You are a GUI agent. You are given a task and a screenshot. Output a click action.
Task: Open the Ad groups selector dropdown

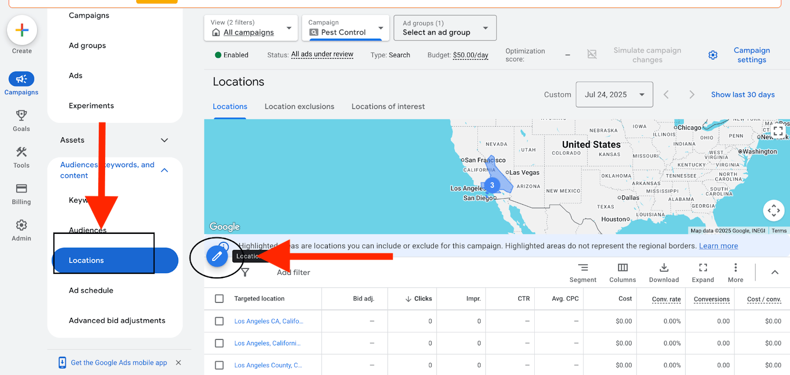tap(445, 28)
